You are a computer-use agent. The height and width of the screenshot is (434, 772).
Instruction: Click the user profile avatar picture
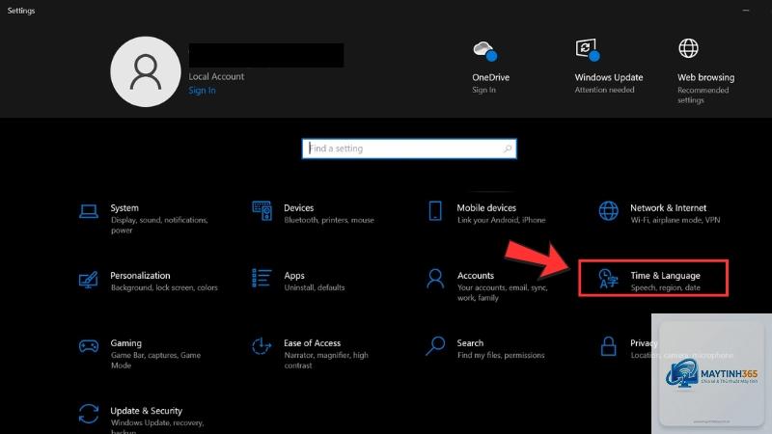pyautogui.click(x=146, y=71)
